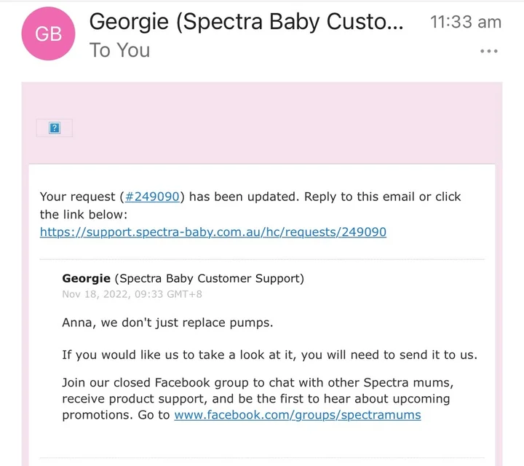The width and height of the screenshot is (524, 466).
Task: Click the pink GB sender avatar
Action: pos(49,33)
